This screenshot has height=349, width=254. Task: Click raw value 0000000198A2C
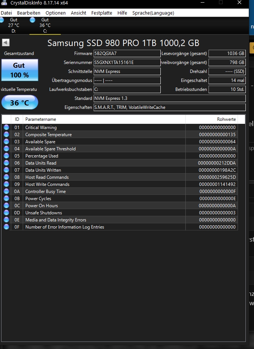[x=217, y=170]
